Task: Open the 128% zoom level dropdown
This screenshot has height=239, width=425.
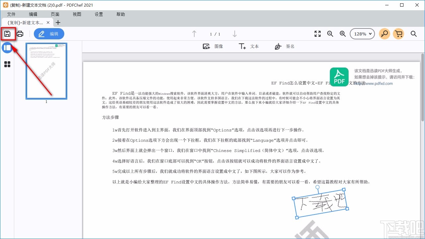Action: [362, 33]
